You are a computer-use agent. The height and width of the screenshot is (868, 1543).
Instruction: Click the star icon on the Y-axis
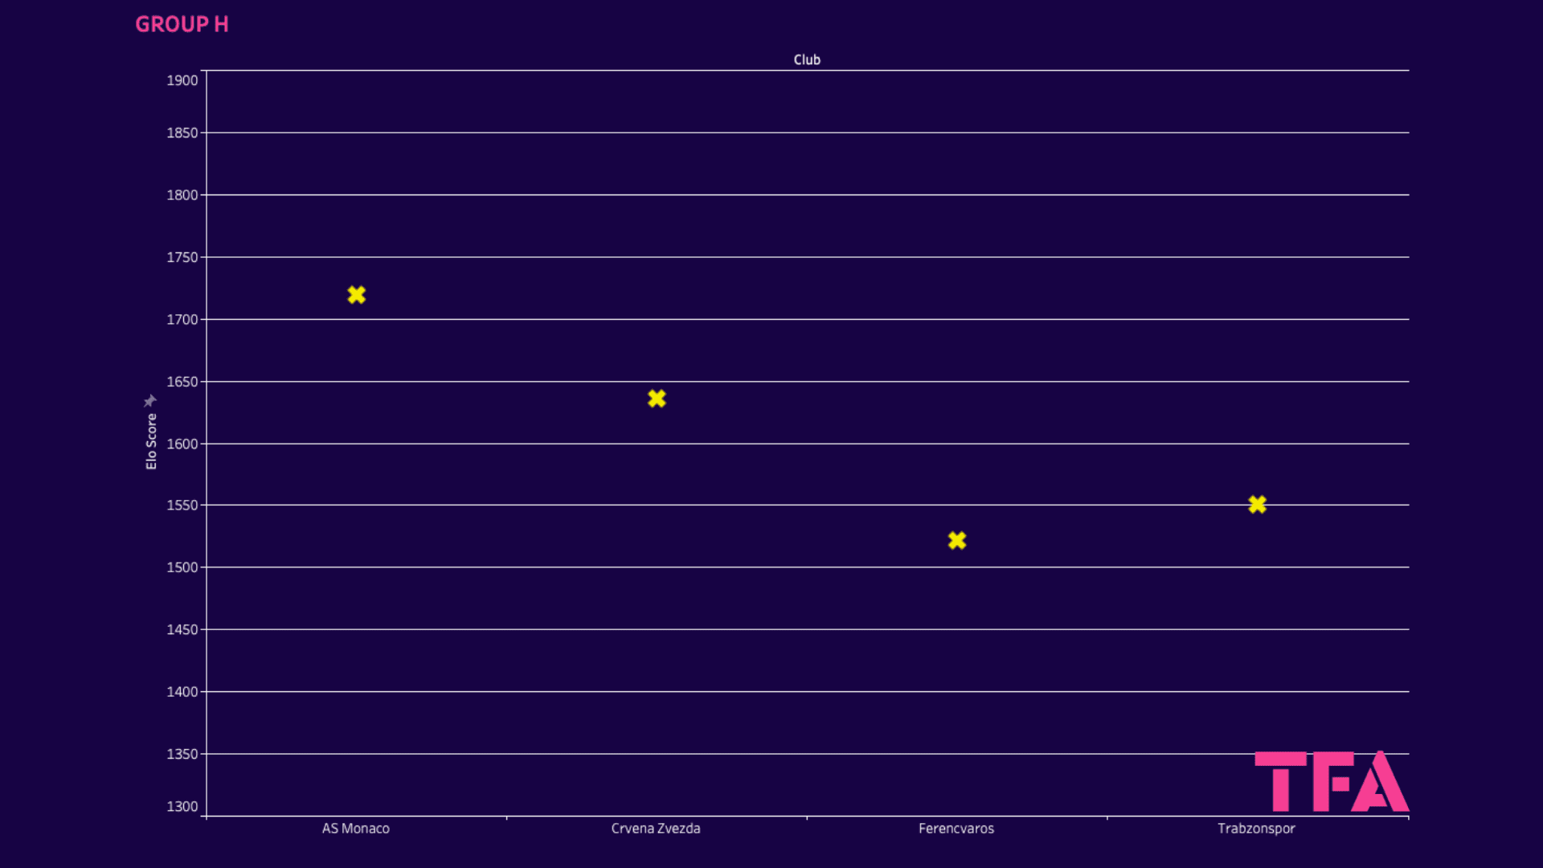pos(149,398)
